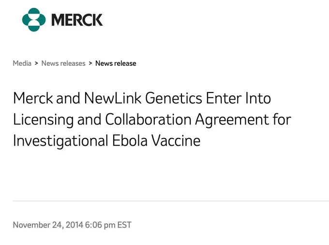Viewport: 329px width, 245px height.
Task: Click the word Vaccine in the headline
Action: point(176,140)
